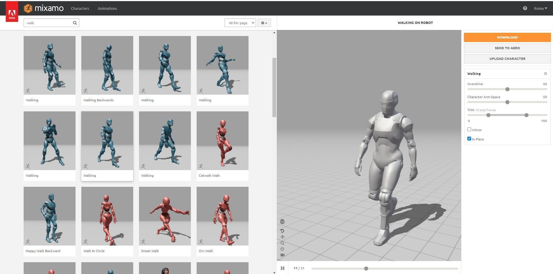This screenshot has width=553, height=274.
Task: Open the help question mark icon
Action: click(x=525, y=8)
